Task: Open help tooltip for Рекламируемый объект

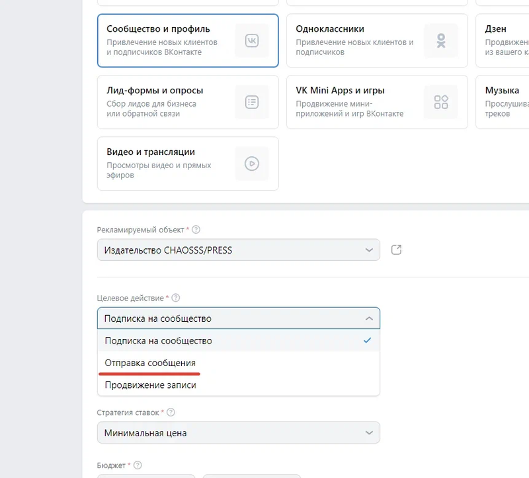Action: point(196,230)
